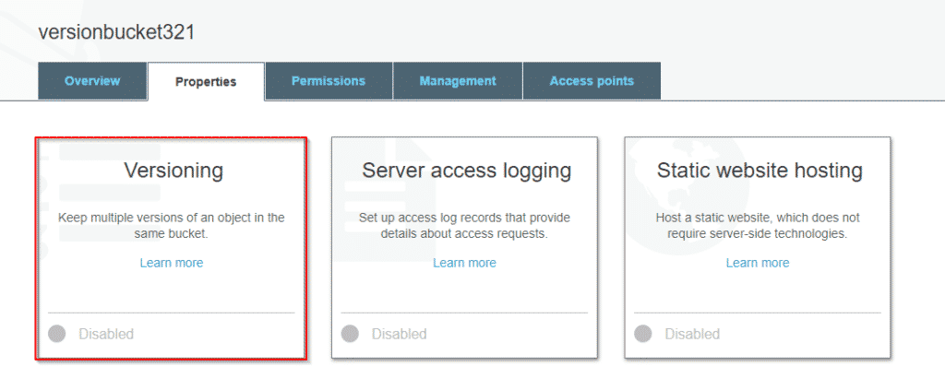Click the Disabled label in Static website hosting
This screenshot has height=378, width=945.
click(692, 334)
